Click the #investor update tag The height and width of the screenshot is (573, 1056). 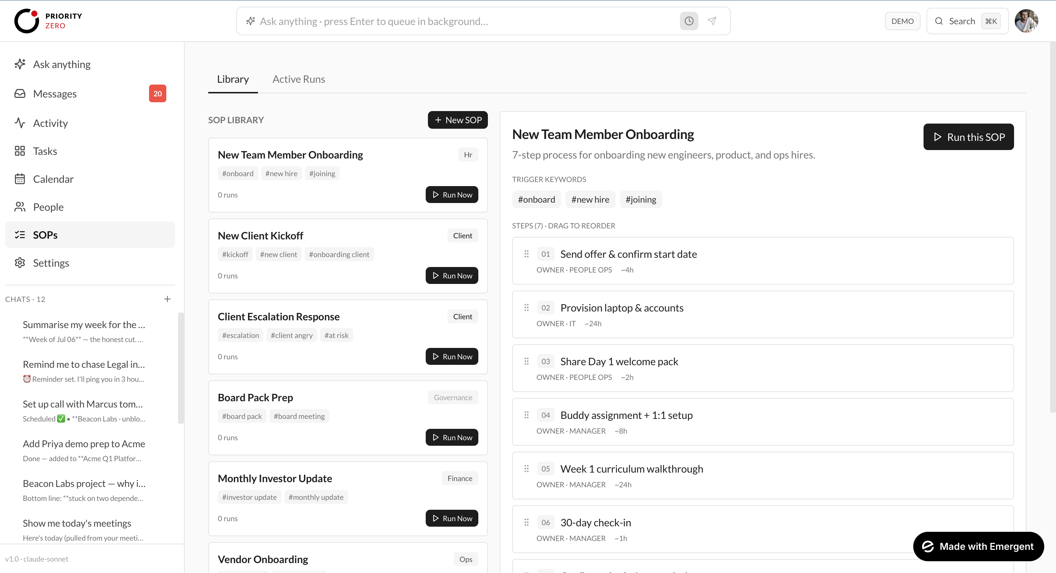[249, 497]
